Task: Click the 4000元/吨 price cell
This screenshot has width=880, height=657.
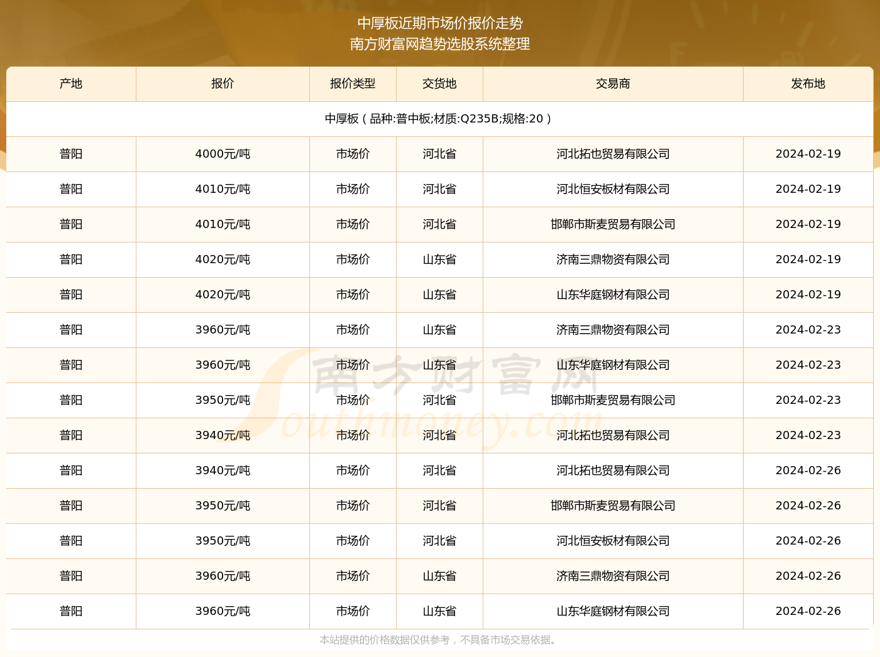Action: tap(223, 154)
